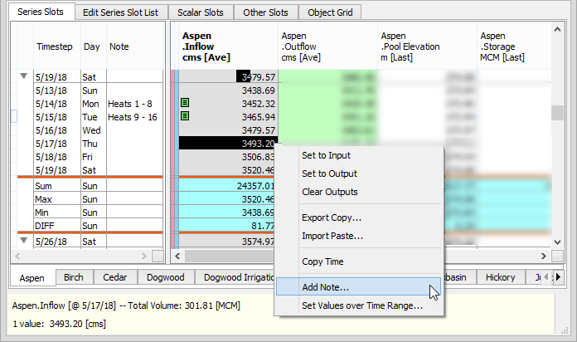Collapse the 5/19/18 timestep group

[23, 76]
